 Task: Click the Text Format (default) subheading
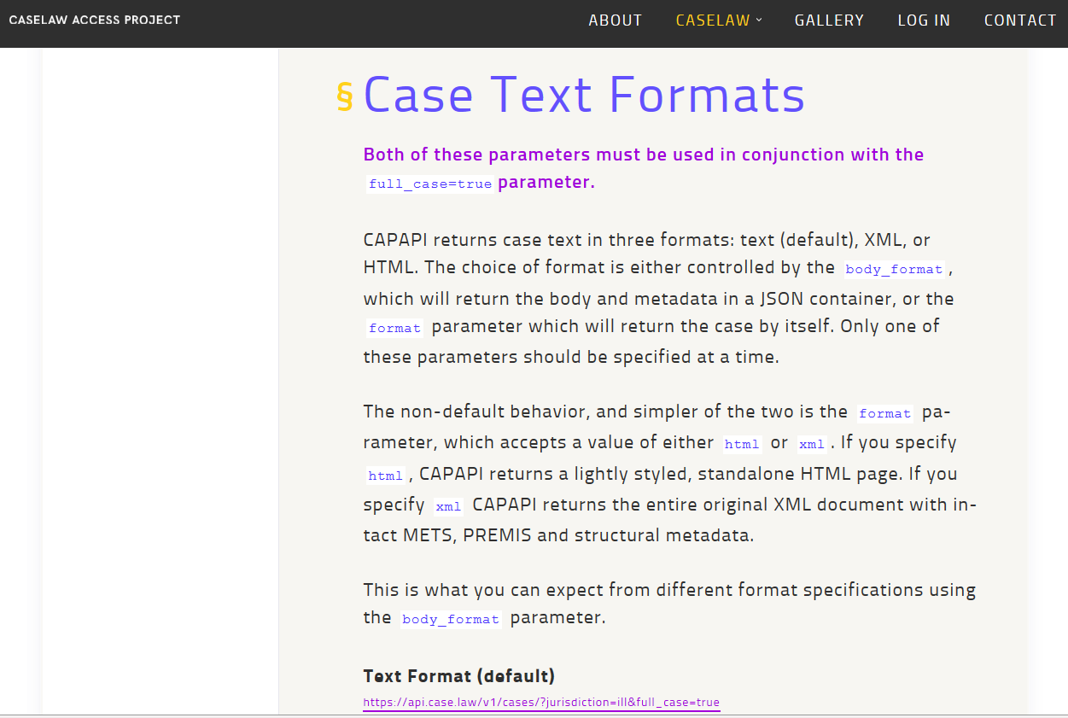pos(459,676)
